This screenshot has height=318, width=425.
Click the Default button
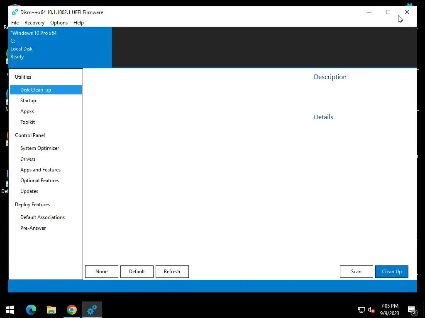[137, 272]
